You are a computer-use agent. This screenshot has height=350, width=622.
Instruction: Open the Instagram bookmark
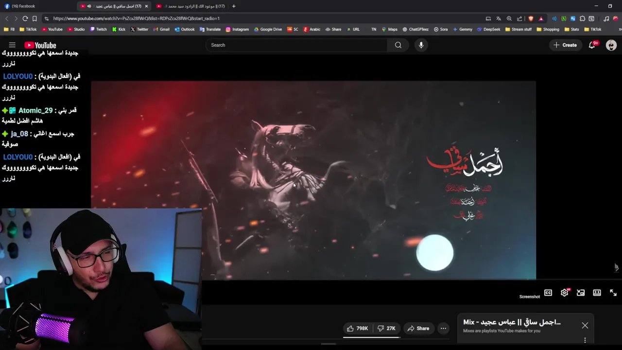237,29
